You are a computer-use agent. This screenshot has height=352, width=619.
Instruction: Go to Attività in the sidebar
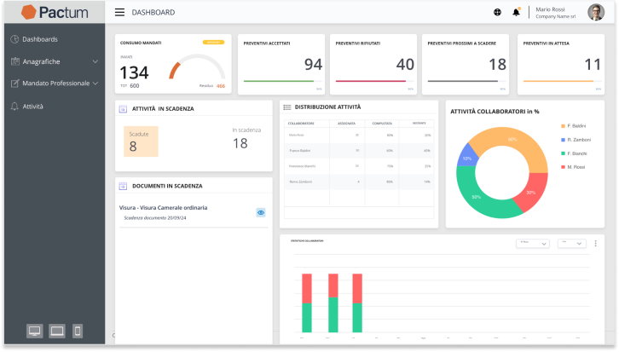(32, 107)
